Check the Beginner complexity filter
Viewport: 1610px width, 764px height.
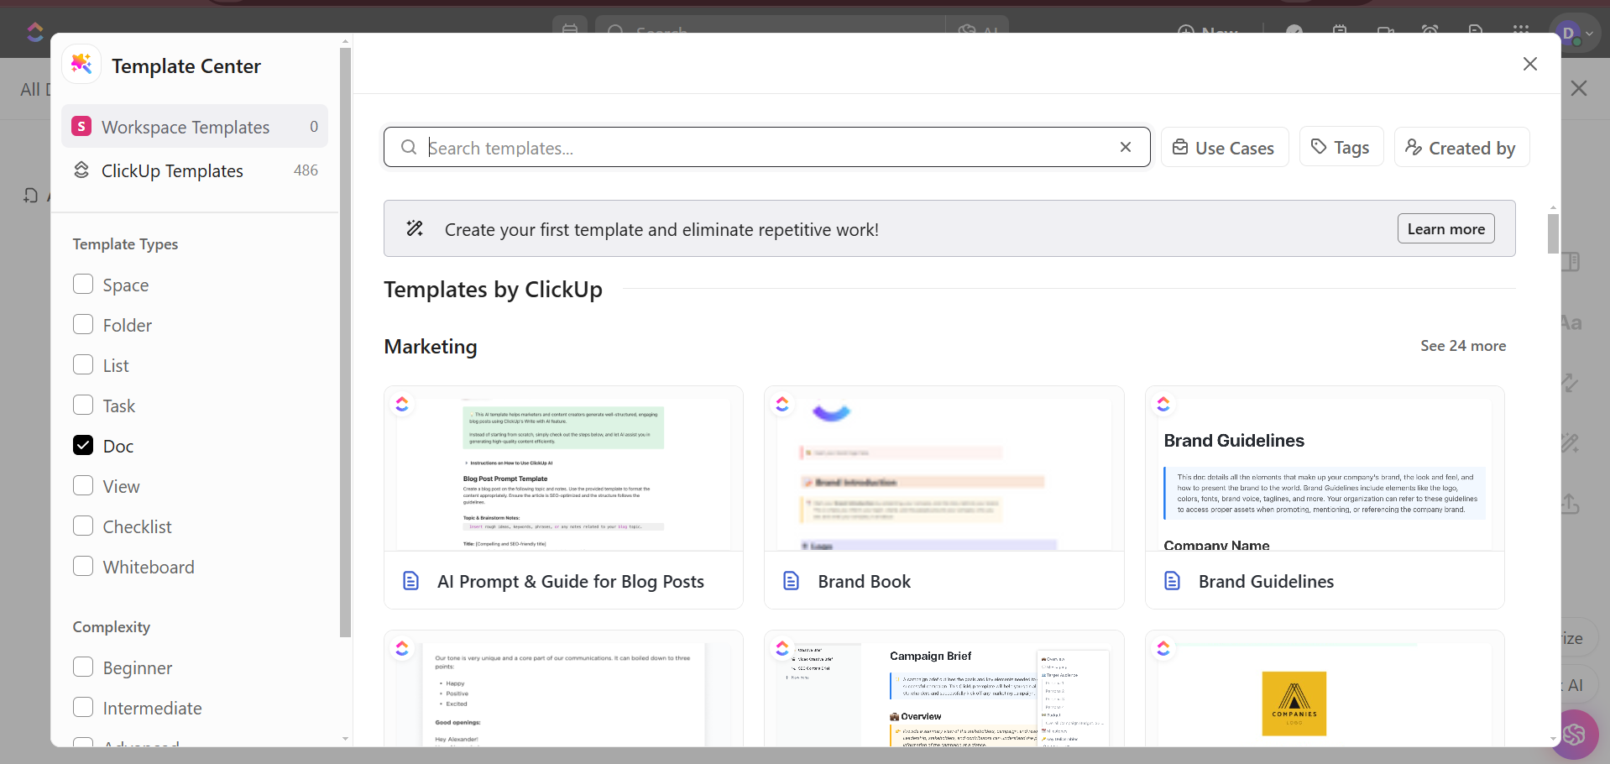coord(83,667)
